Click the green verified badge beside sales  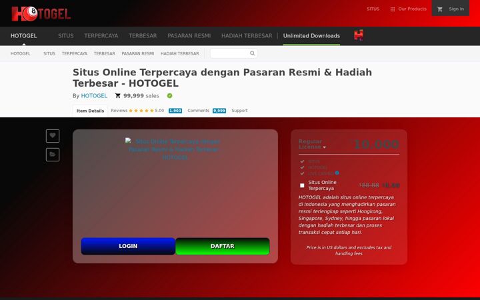point(169,96)
